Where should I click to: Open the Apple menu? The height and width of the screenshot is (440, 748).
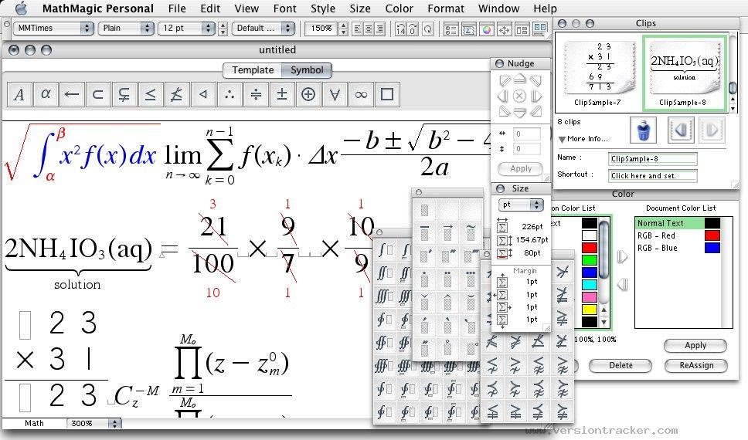[22, 8]
